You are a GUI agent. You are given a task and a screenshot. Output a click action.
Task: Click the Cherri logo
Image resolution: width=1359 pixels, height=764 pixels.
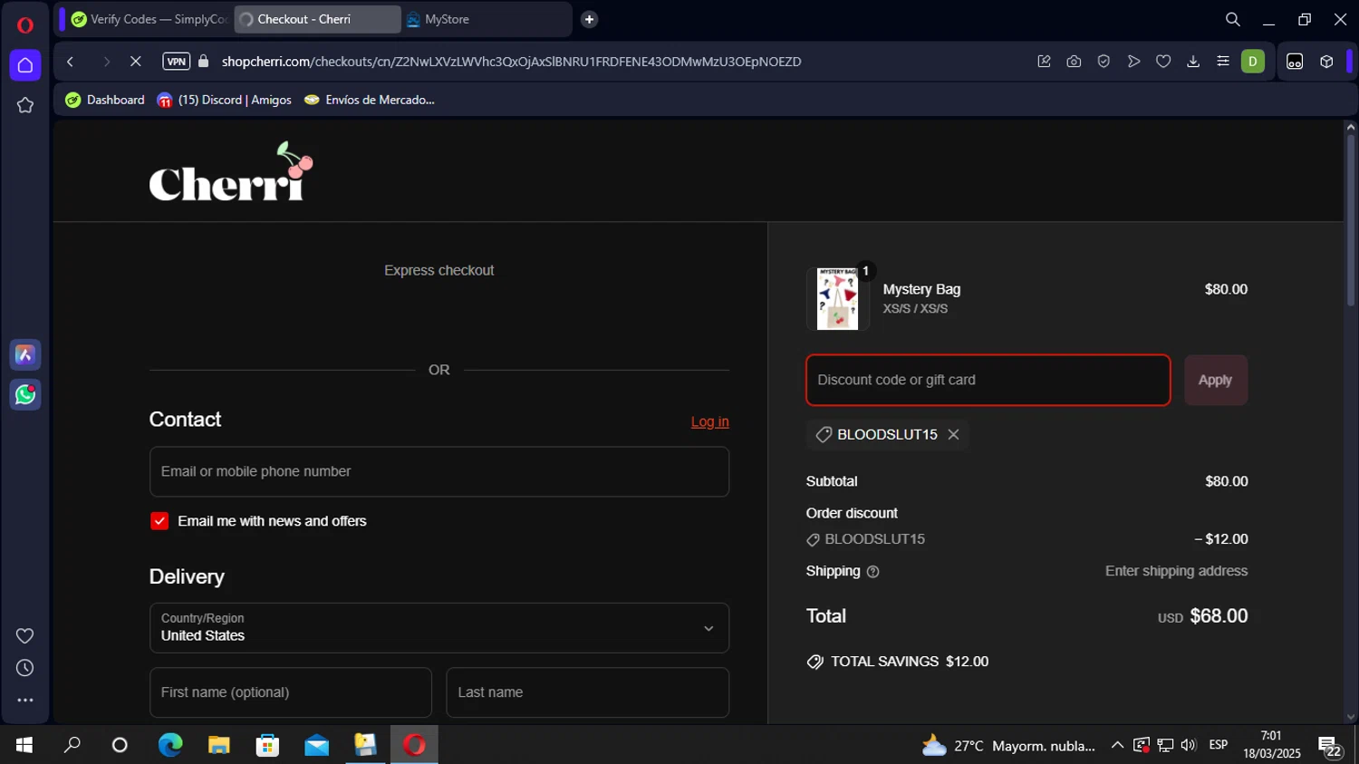pos(231,171)
